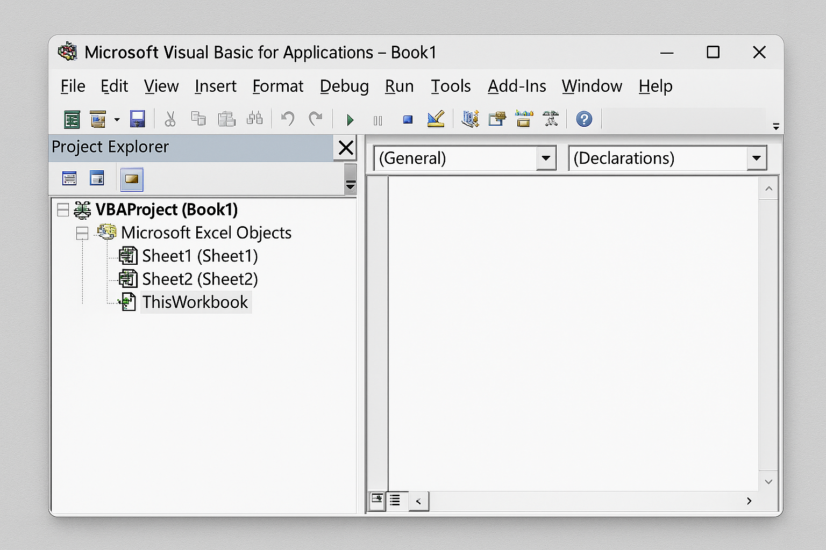The width and height of the screenshot is (826, 550).
Task: Click the Redo arrow icon
Action: click(315, 119)
